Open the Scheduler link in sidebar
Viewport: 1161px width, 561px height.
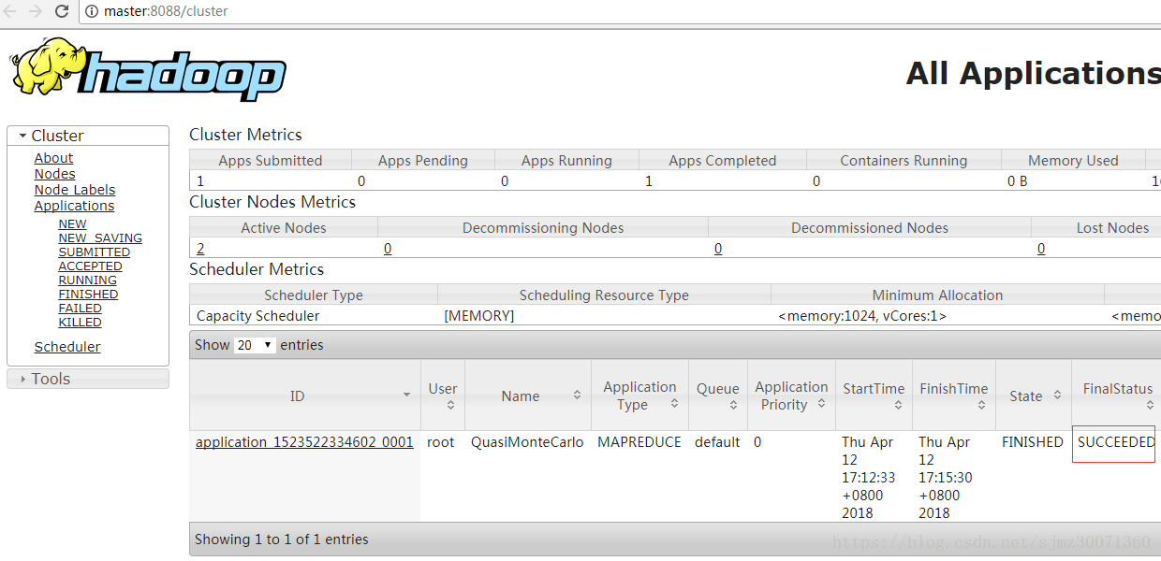click(67, 347)
